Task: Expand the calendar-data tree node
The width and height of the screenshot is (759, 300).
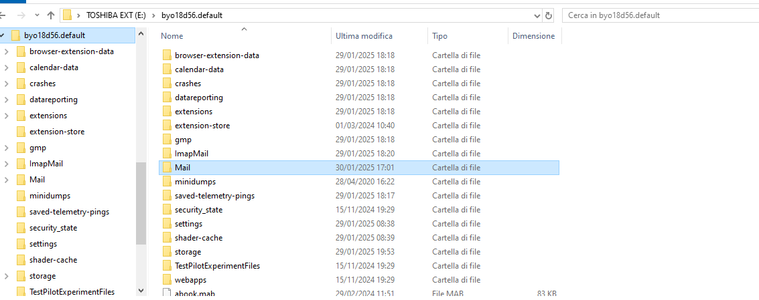Action: coord(6,67)
